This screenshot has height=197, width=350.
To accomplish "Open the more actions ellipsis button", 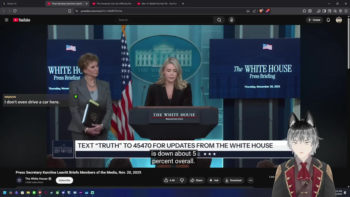I will (250, 180).
